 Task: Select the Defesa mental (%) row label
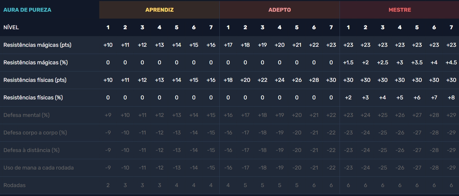coord(26,115)
